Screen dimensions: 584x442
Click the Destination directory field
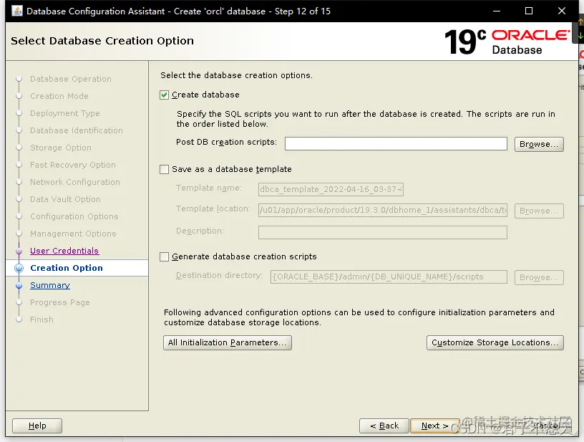(x=389, y=277)
